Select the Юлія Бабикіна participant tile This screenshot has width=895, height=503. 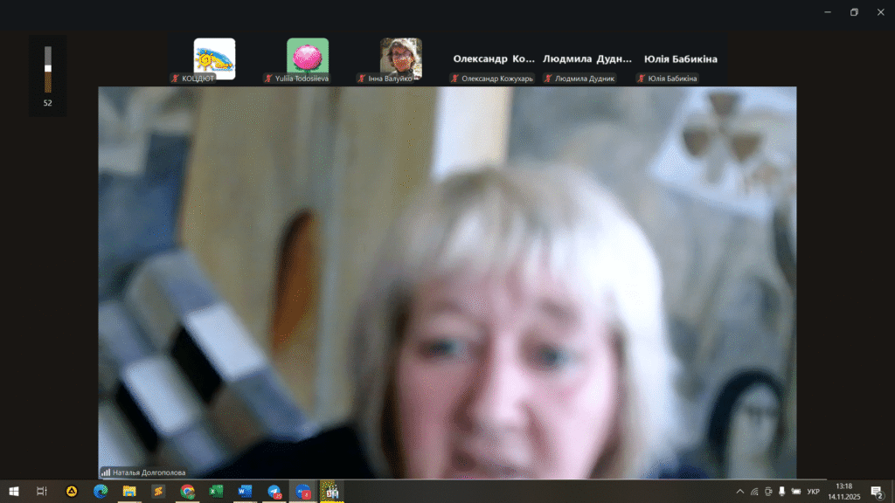(x=680, y=59)
